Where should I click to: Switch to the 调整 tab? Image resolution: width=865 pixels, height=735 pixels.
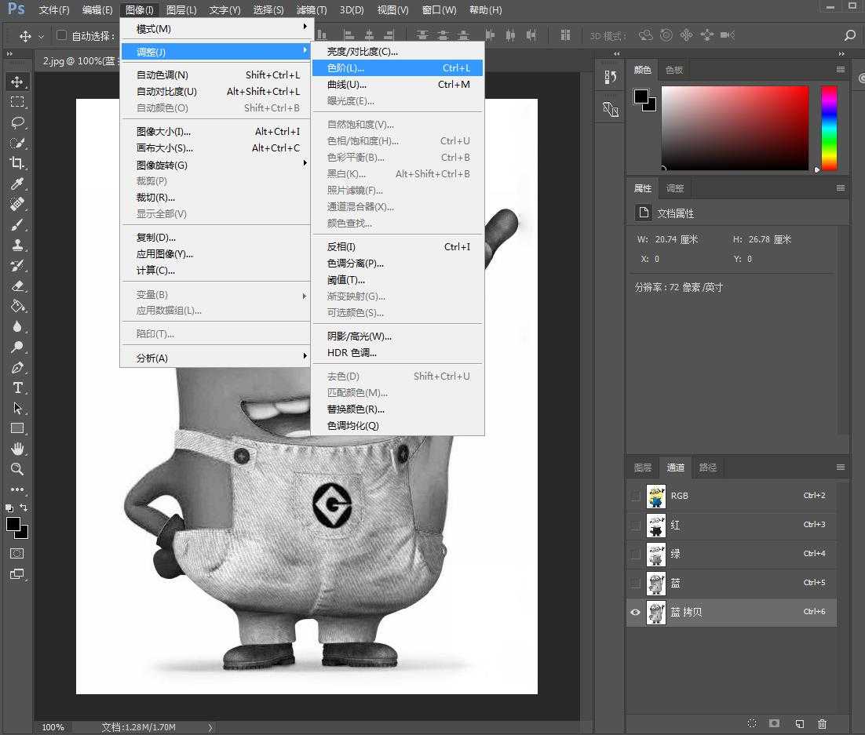[675, 188]
